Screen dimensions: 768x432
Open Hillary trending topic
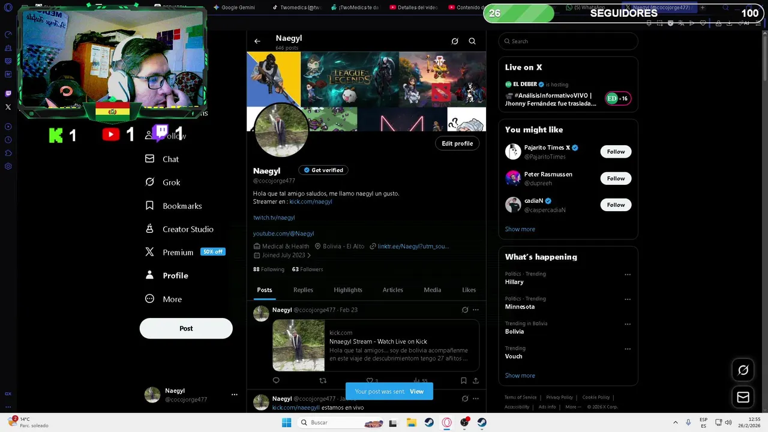point(514,282)
